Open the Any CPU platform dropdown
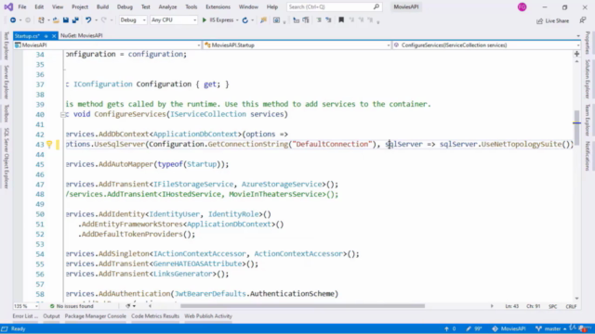This screenshot has width=595, height=334. (x=174, y=20)
